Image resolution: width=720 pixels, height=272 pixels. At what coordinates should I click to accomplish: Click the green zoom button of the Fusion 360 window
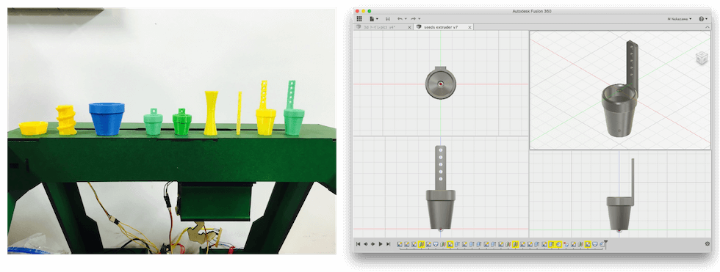pyautogui.click(x=370, y=11)
